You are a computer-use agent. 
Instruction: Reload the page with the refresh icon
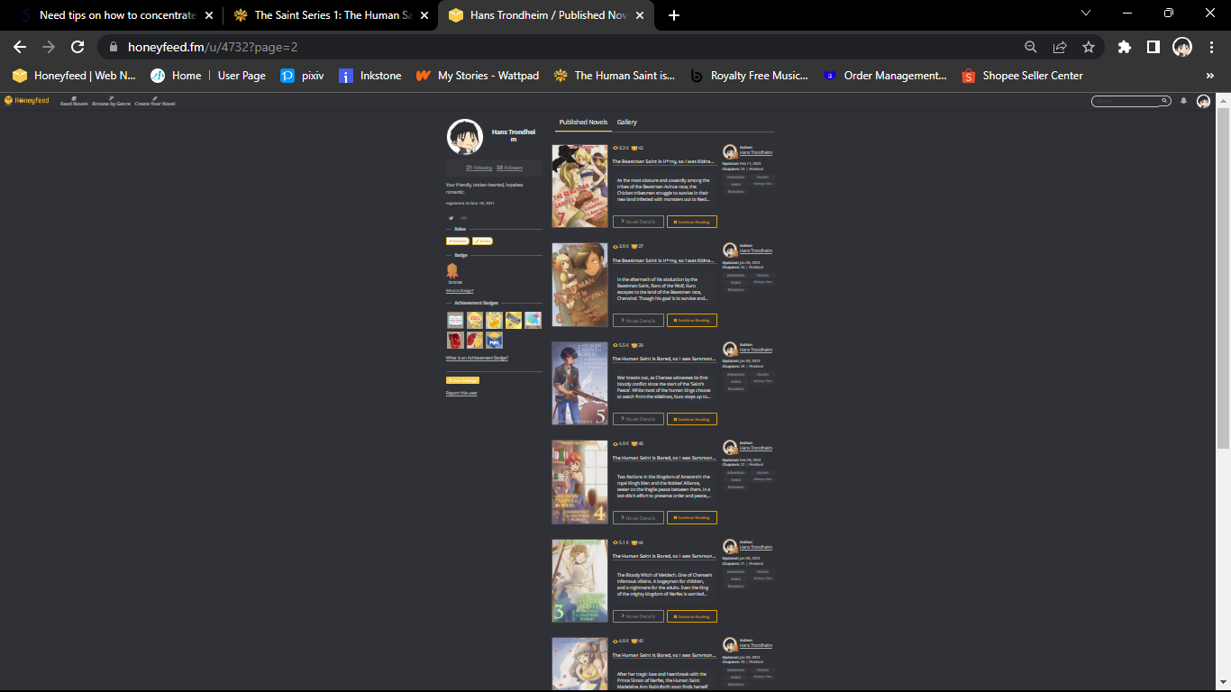point(78,47)
